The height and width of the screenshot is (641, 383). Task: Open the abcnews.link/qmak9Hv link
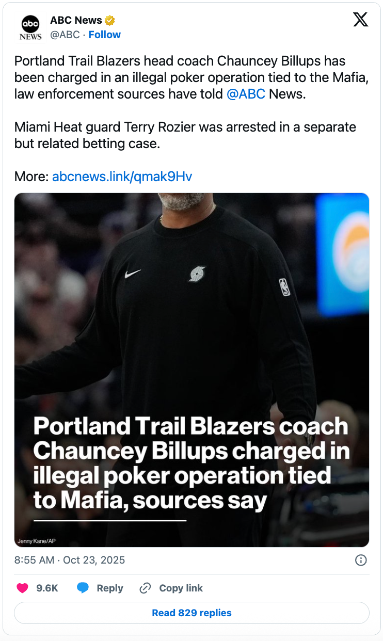122,177
